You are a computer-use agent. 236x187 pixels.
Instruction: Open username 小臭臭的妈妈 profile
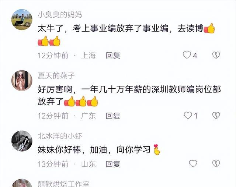click(60, 15)
